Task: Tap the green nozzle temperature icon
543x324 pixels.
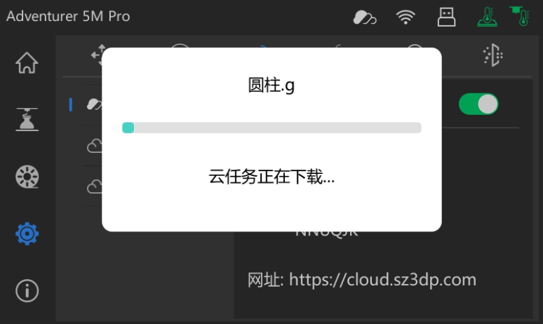Action: click(x=520, y=16)
